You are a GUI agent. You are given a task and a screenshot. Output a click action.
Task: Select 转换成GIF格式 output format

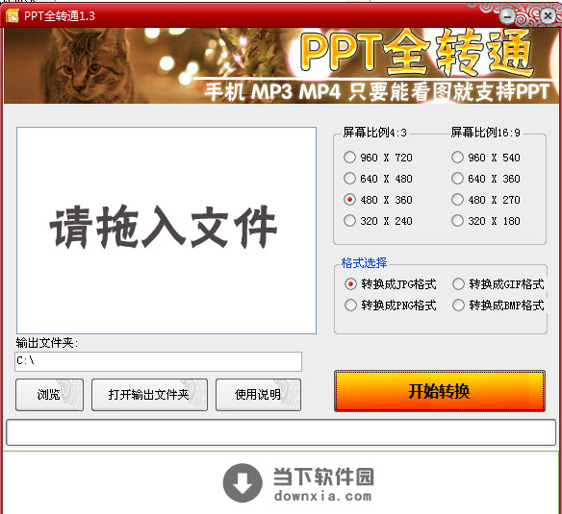(x=498, y=284)
